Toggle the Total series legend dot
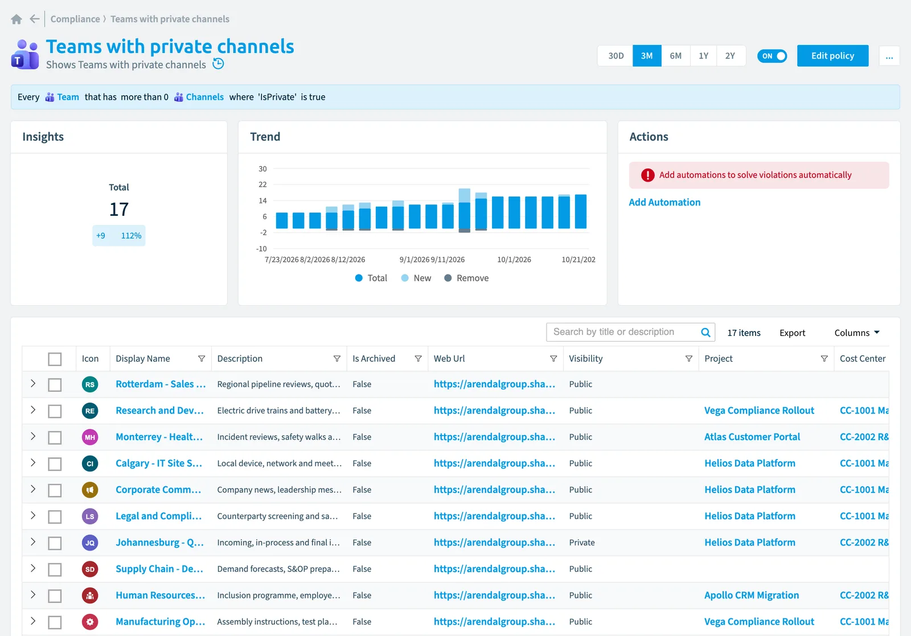911x636 pixels. [359, 278]
